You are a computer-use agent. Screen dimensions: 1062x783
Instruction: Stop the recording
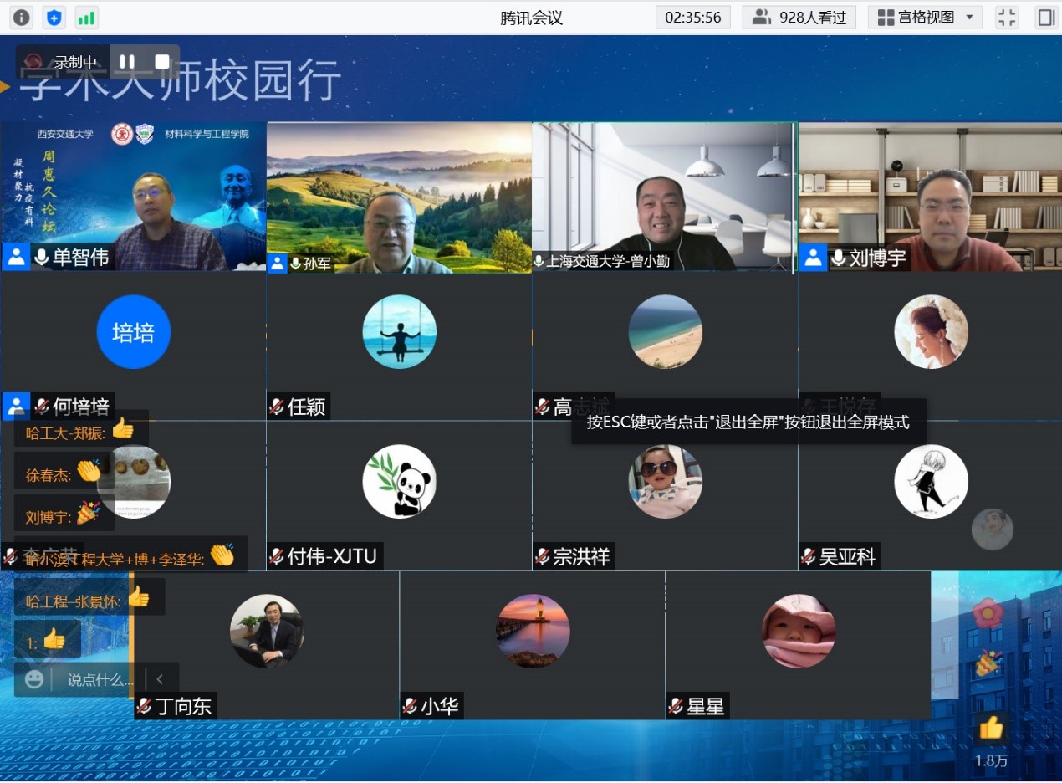pos(162,62)
